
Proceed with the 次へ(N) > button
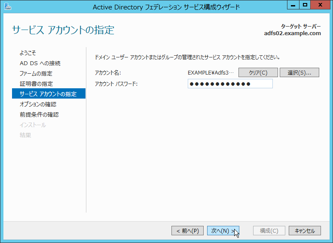(223, 231)
